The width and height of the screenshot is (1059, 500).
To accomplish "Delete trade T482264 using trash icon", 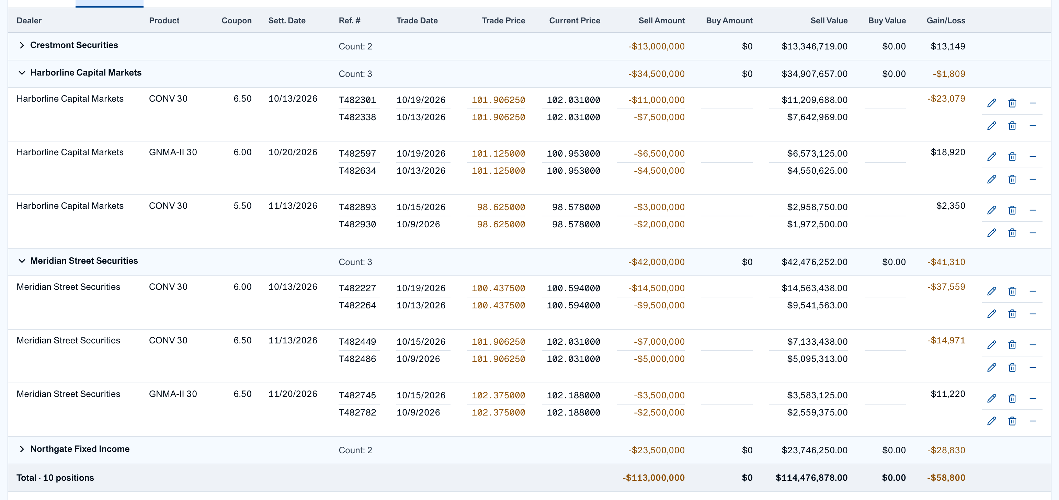I will click(1012, 314).
